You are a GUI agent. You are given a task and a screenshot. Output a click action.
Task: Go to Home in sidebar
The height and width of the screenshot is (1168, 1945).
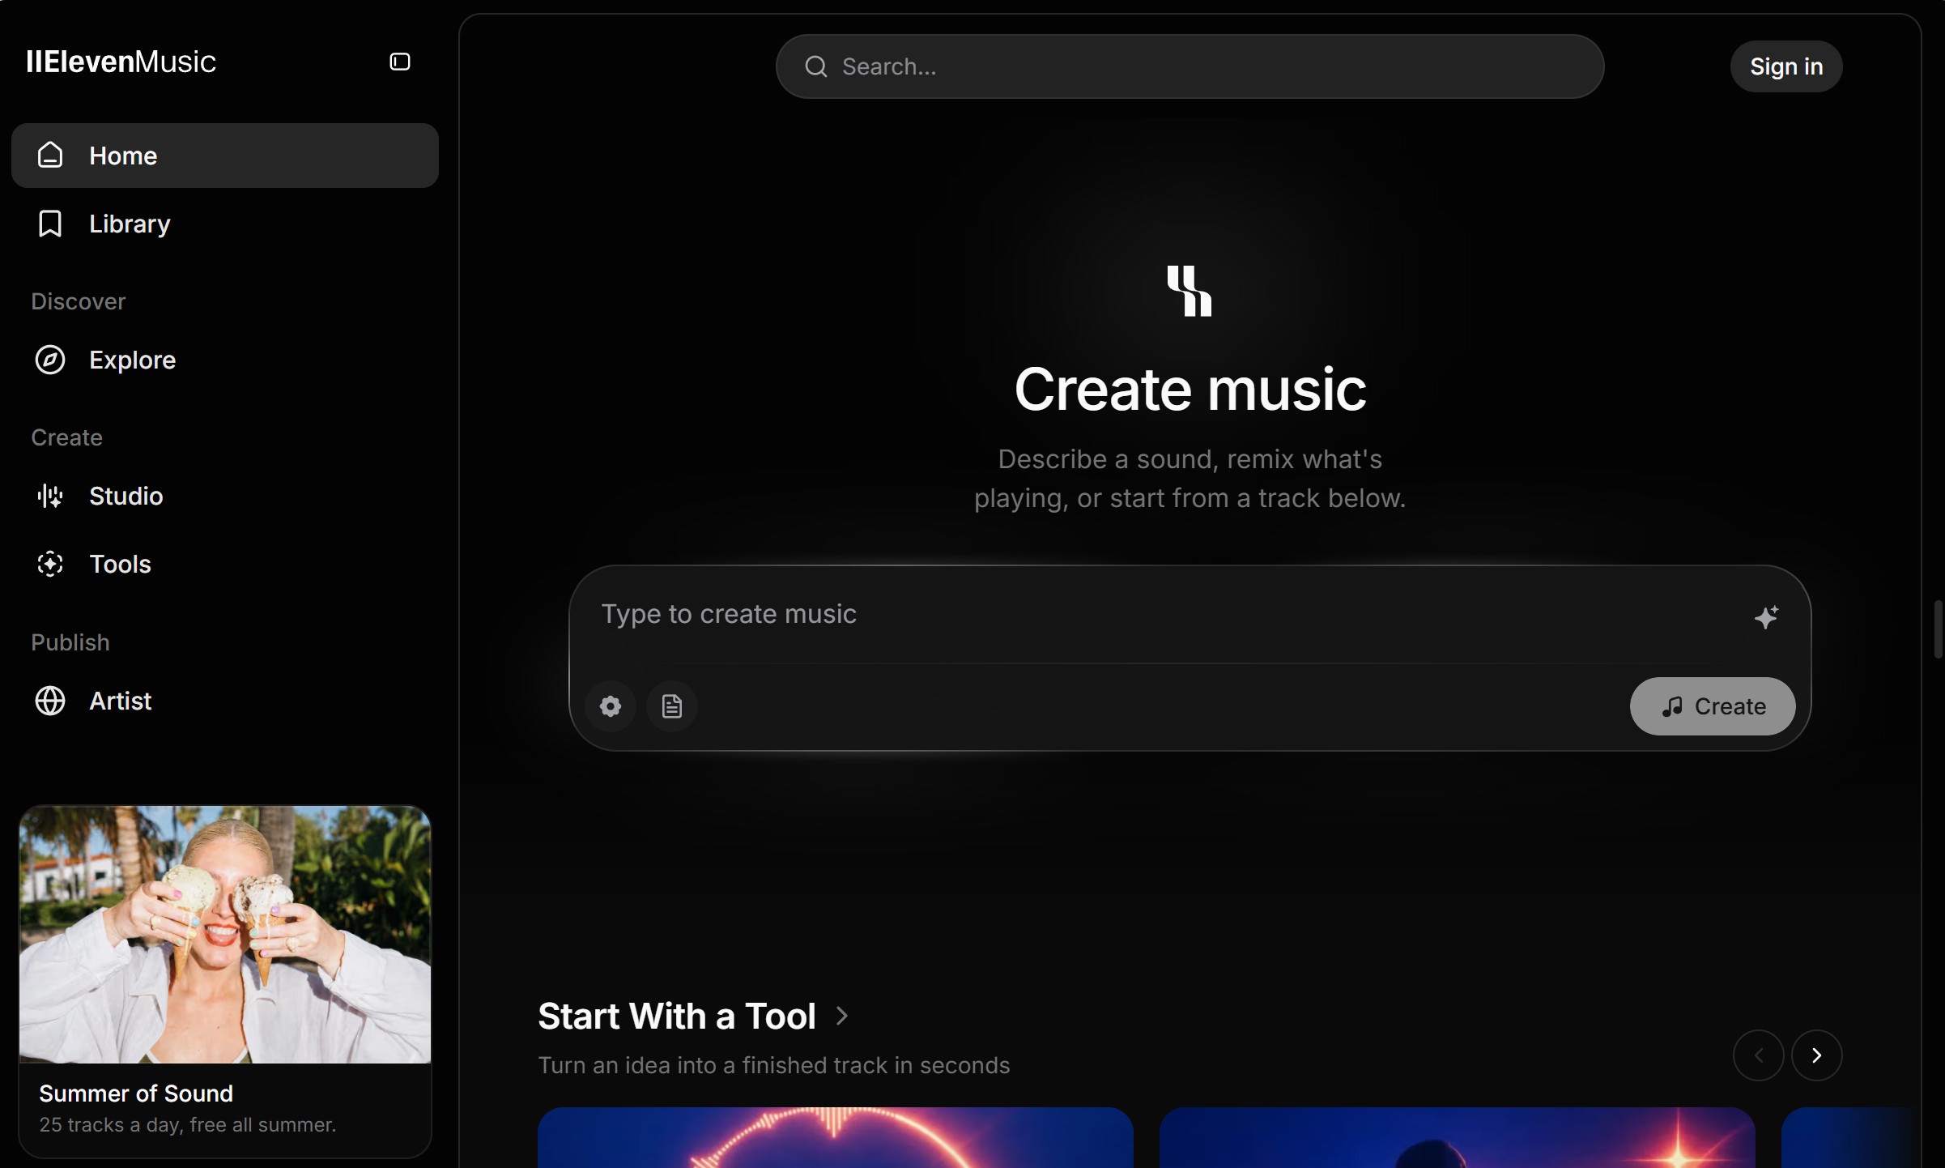click(225, 156)
